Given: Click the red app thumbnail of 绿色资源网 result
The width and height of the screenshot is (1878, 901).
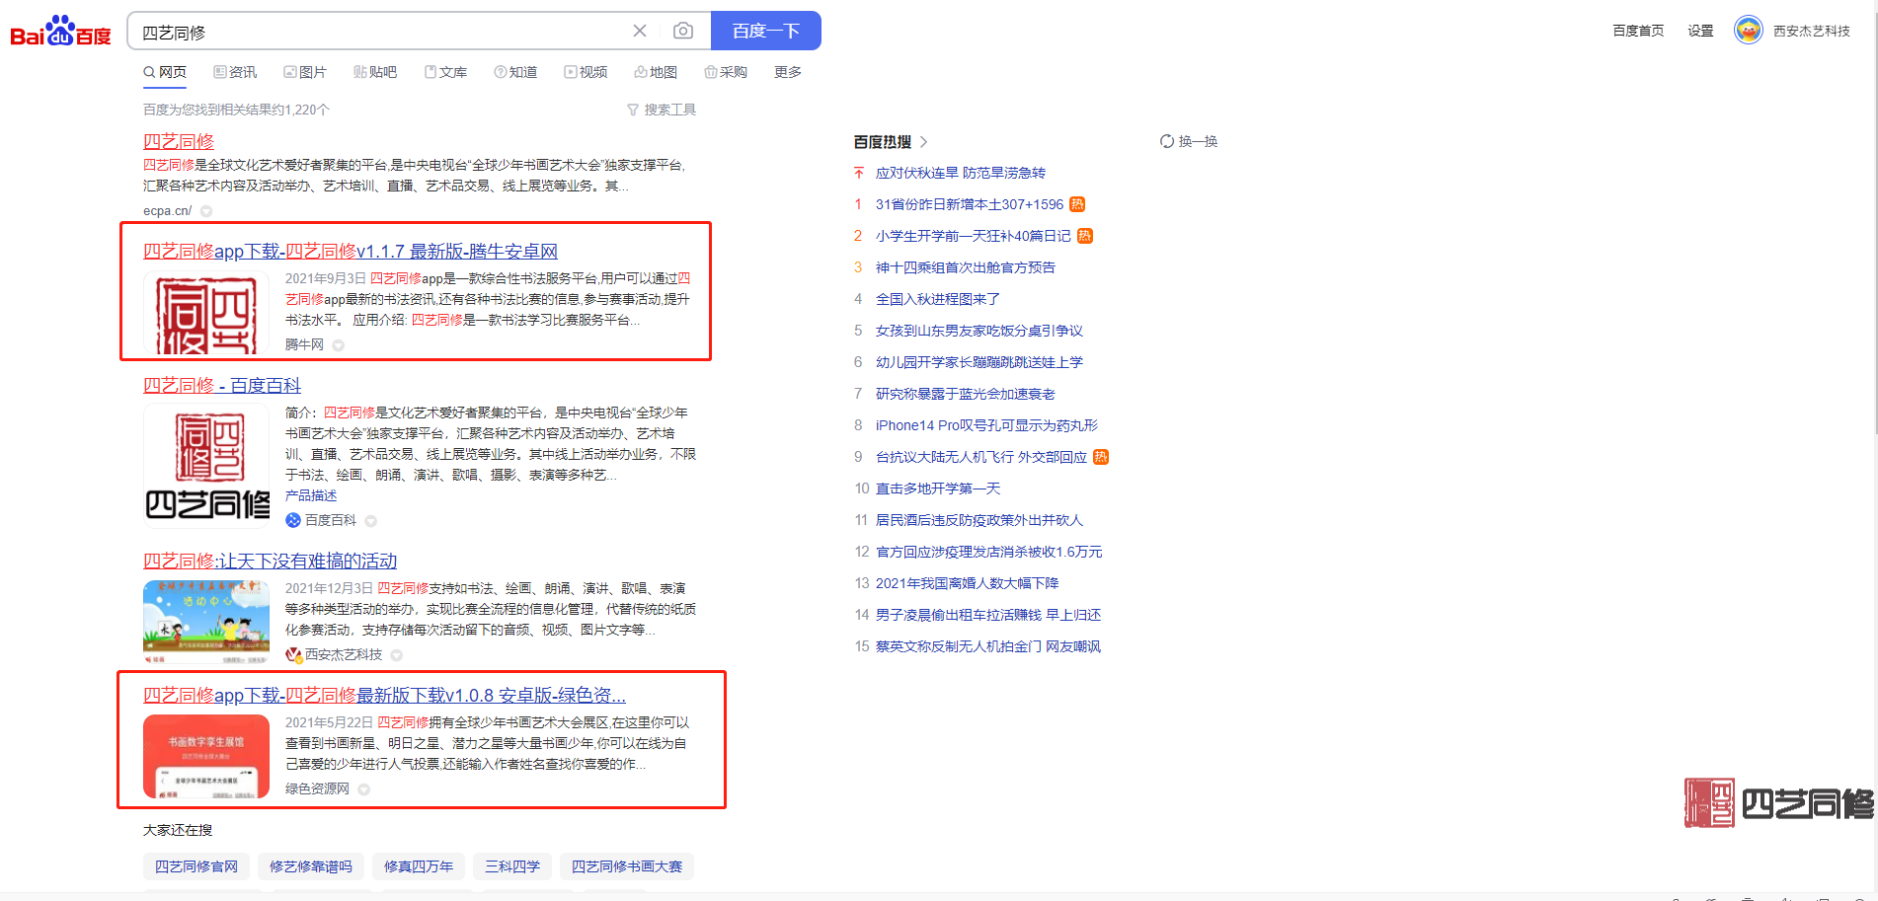Looking at the screenshot, I should click(x=206, y=756).
